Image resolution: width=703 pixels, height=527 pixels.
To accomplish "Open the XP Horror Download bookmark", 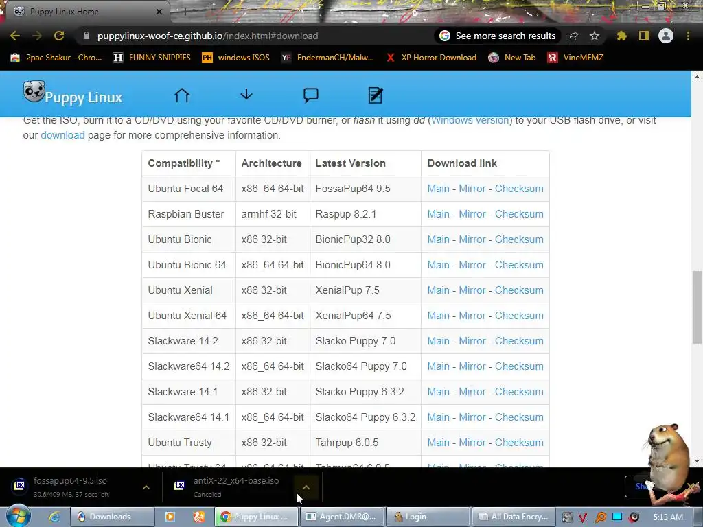I will click(x=431, y=58).
